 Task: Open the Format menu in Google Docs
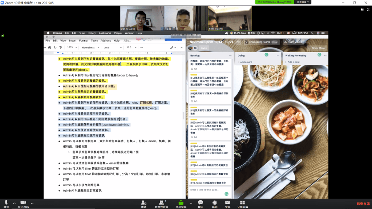[x=84, y=41]
